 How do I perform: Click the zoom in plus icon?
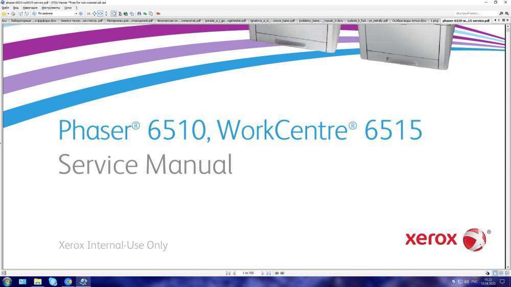tap(81, 13)
